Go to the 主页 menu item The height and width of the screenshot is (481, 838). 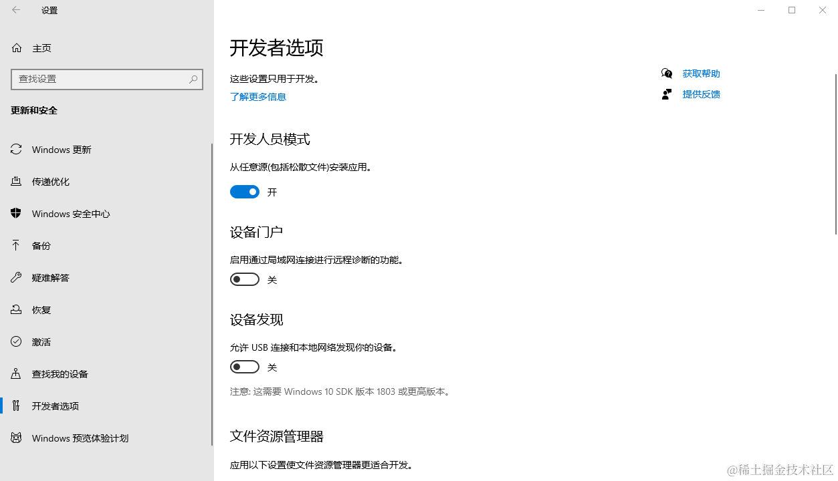[x=41, y=47]
